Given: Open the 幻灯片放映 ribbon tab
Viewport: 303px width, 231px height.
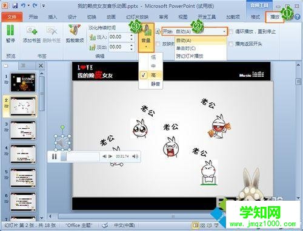Looking at the screenshot, I should pyautogui.click(x=137, y=17).
